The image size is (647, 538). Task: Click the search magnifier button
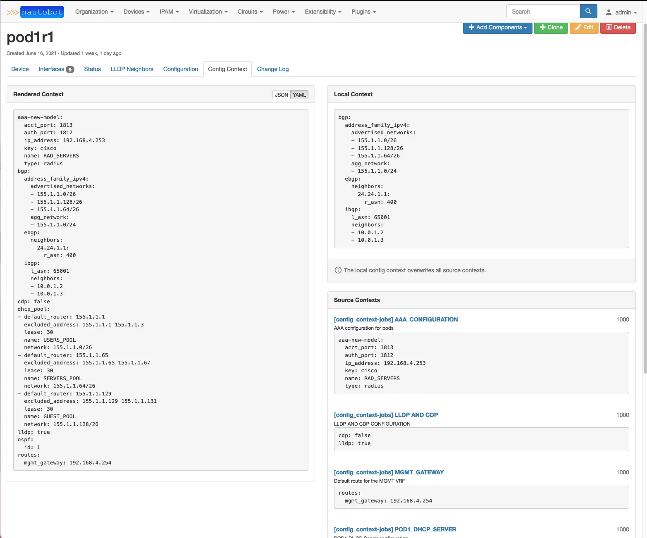coord(588,12)
